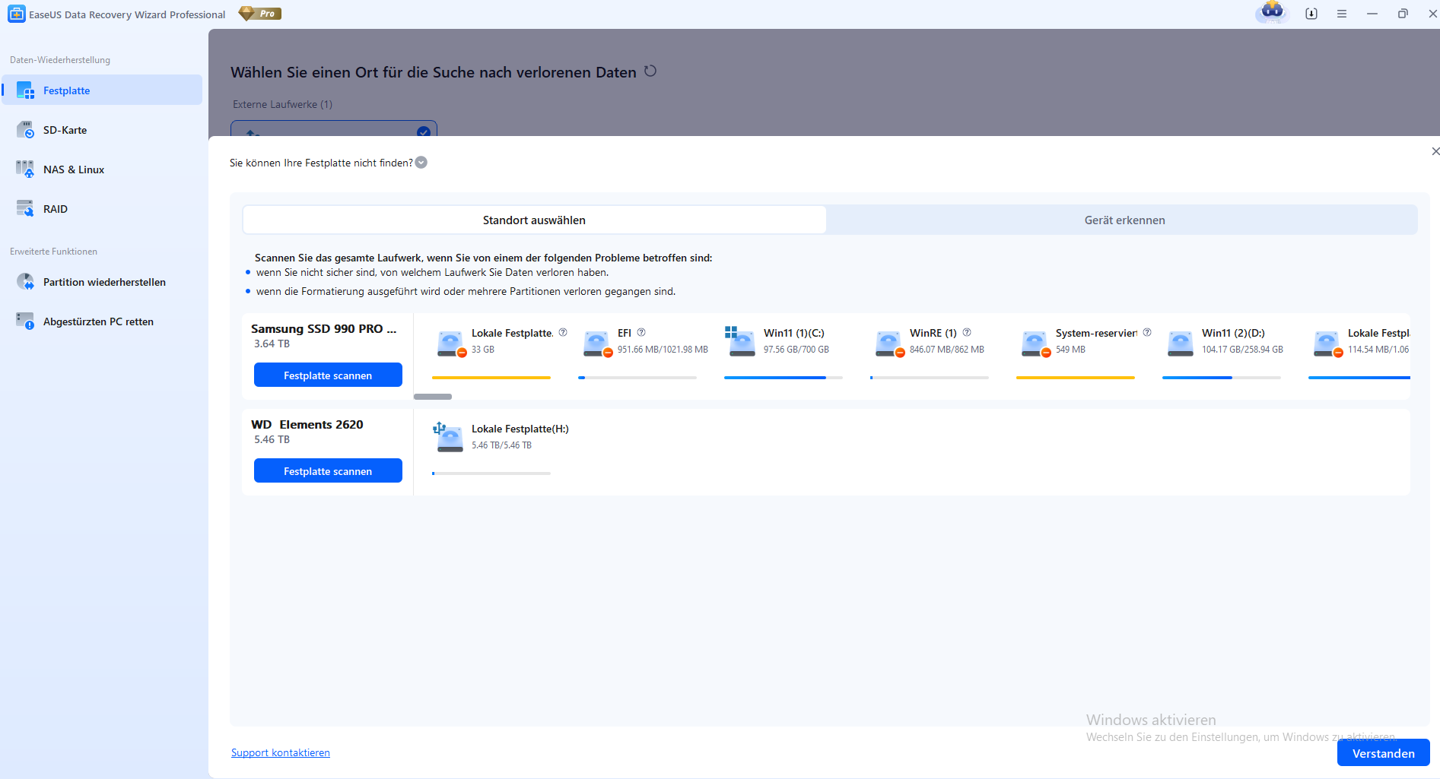Select the Lokale Festplatte(H:) drive icon
1440x779 pixels.
click(449, 438)
